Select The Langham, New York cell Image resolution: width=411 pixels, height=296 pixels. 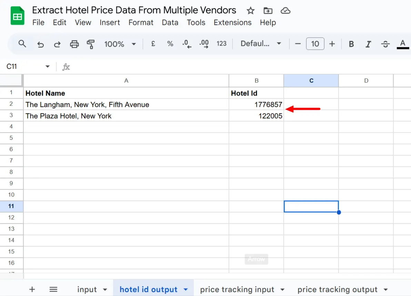click(126, 104)
